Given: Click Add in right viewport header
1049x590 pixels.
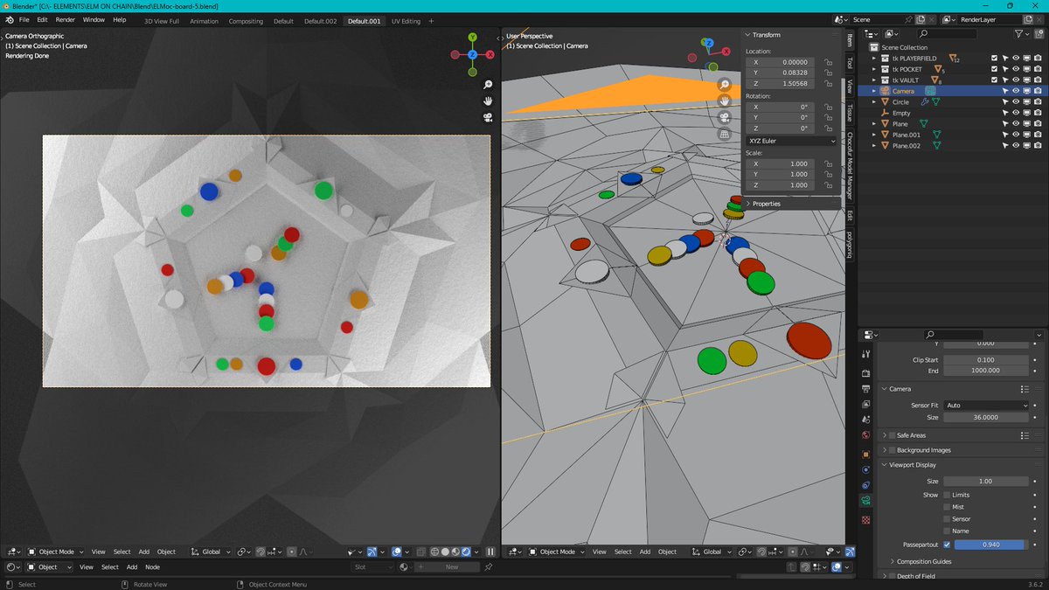Looking at the screenshot, I should [x=644, y=552].
